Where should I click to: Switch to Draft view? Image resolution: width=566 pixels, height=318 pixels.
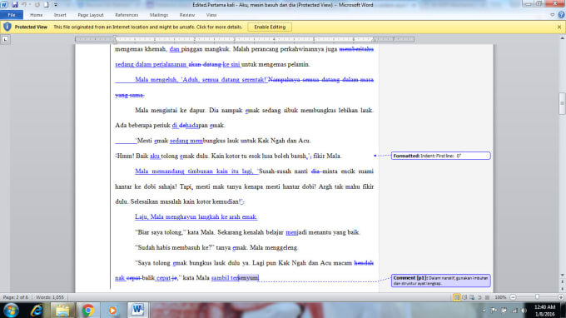(x=487, y=297)
